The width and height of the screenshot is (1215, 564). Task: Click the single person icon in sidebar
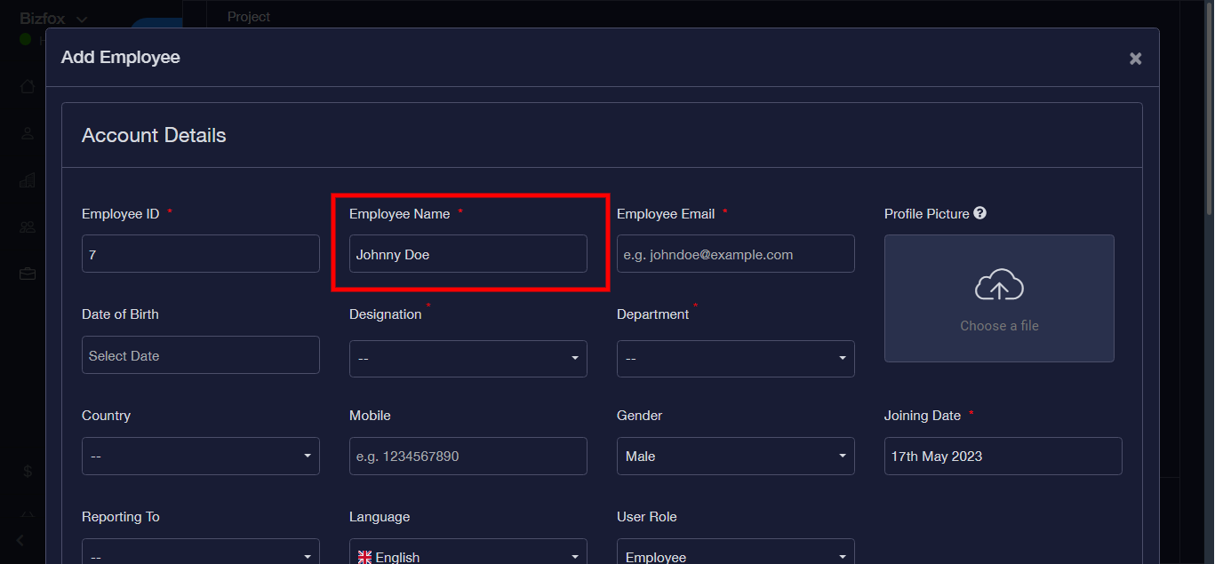(28, 133)
